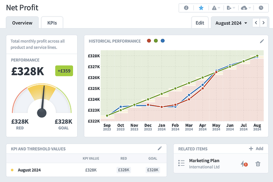Edit Historical Performance chart with pencil icon
Screen dimensions: 273x182
click(x=262, y=41)
